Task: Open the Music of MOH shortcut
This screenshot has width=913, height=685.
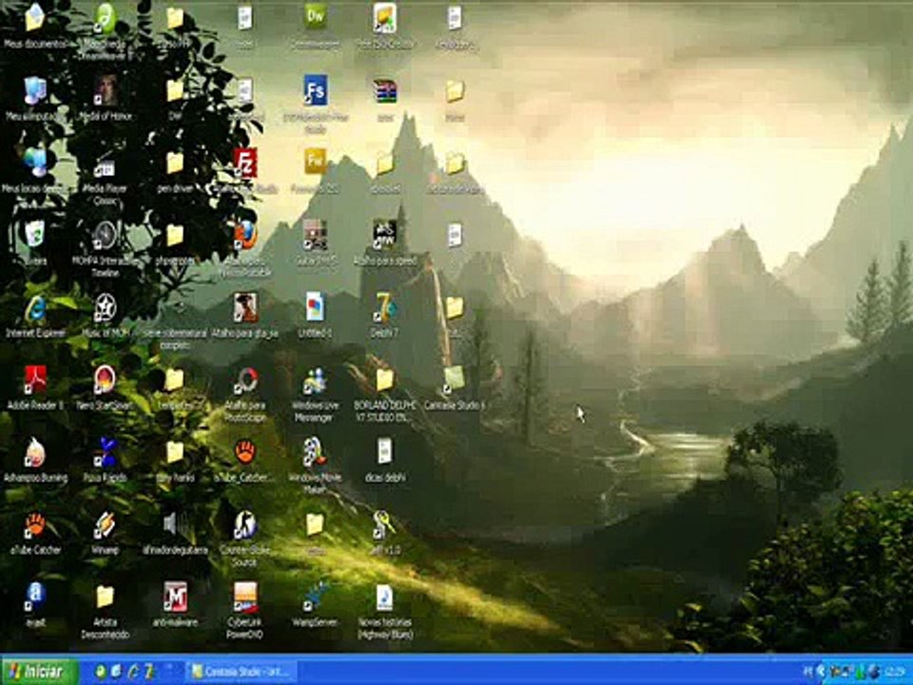Action: click(106, 307)
